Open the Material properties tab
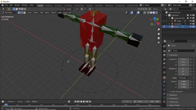The image size is (196, 110). [164, 102]
